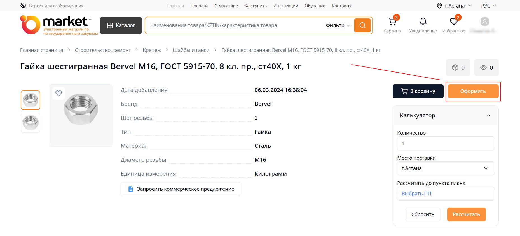The image size is (520, 236).
Task: Toggle favorite heart on product image
Action: click(58, 93)
